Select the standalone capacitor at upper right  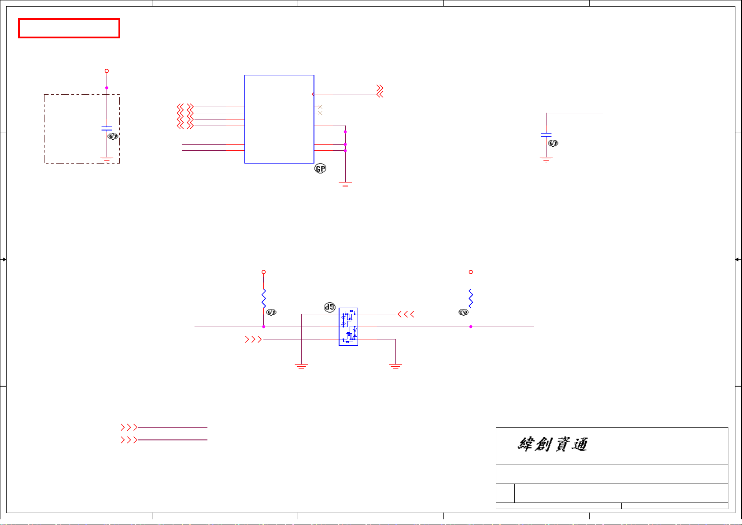click(546, 134)
